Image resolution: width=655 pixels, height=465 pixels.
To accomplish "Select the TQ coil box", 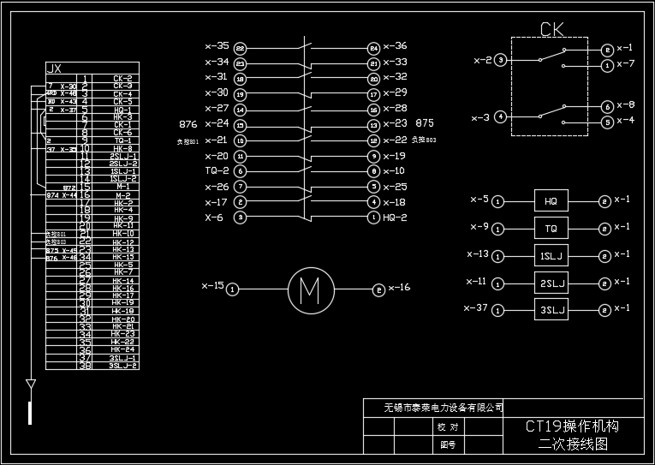I will [x=551, y=229].
